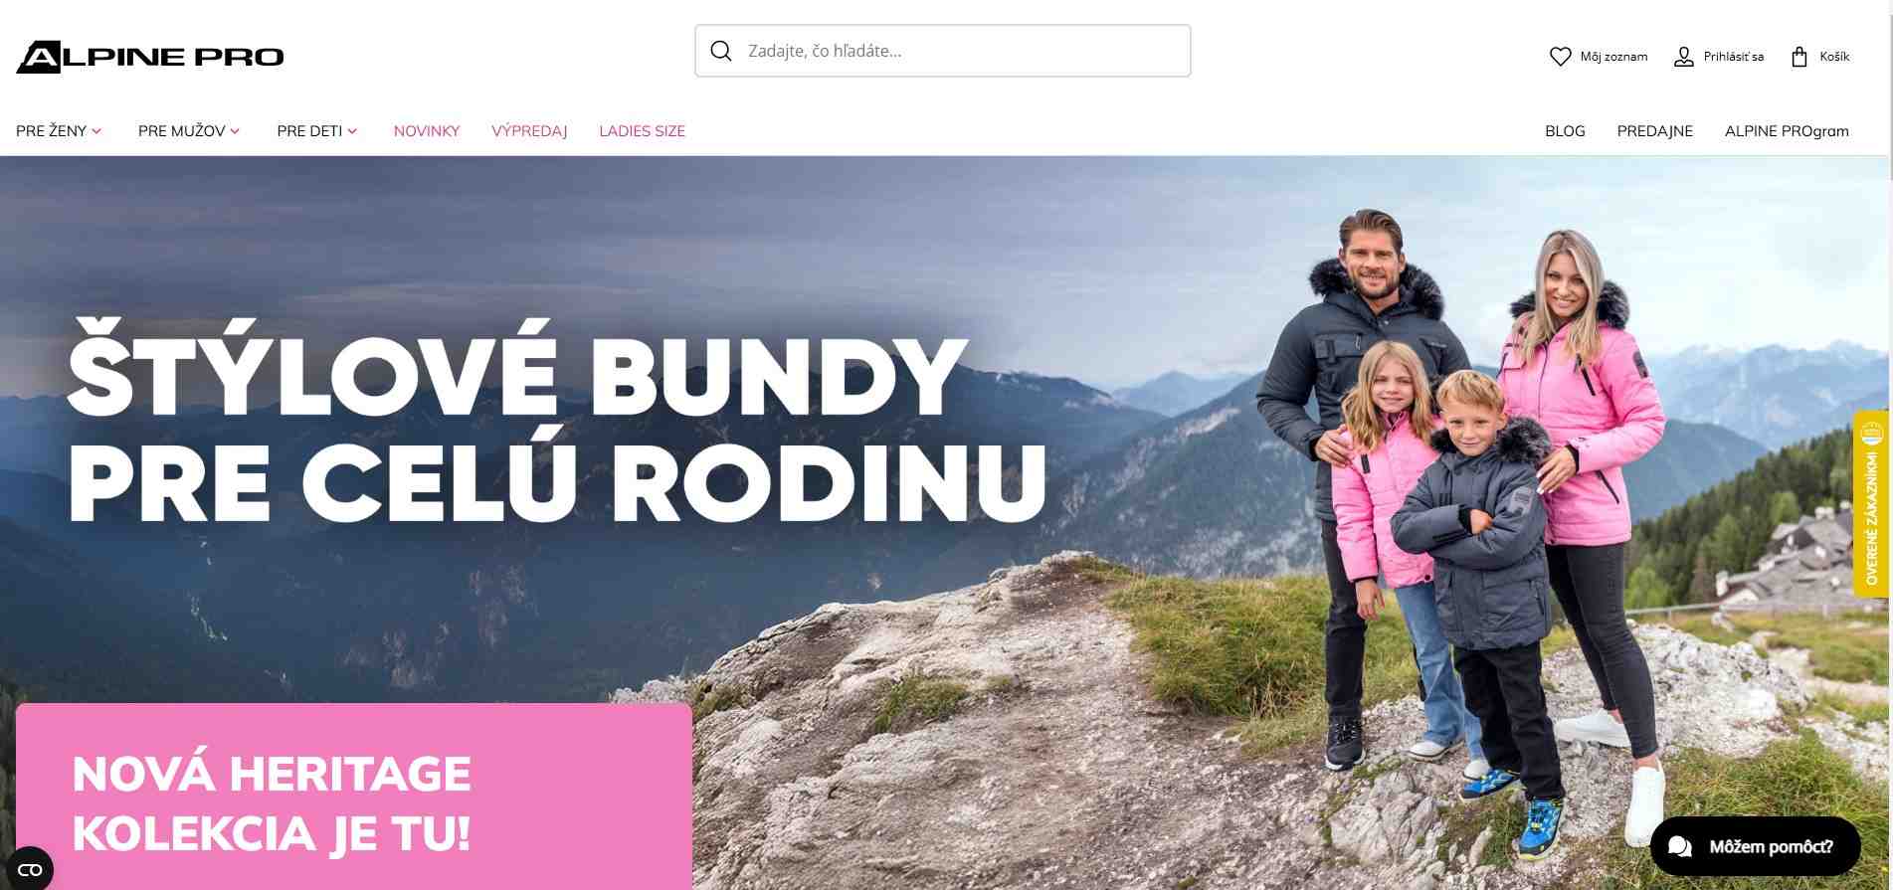
Task: Expand the PRE MUŽOV dropdown chevron
Action: pos(235,131)
